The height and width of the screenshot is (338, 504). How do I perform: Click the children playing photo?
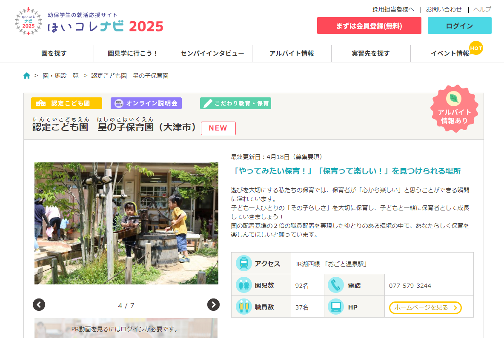126,223
